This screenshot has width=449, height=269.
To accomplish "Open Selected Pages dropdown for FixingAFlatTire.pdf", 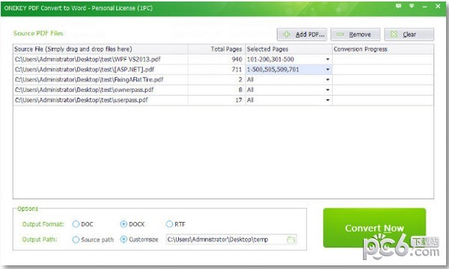I will click(328, 80).
